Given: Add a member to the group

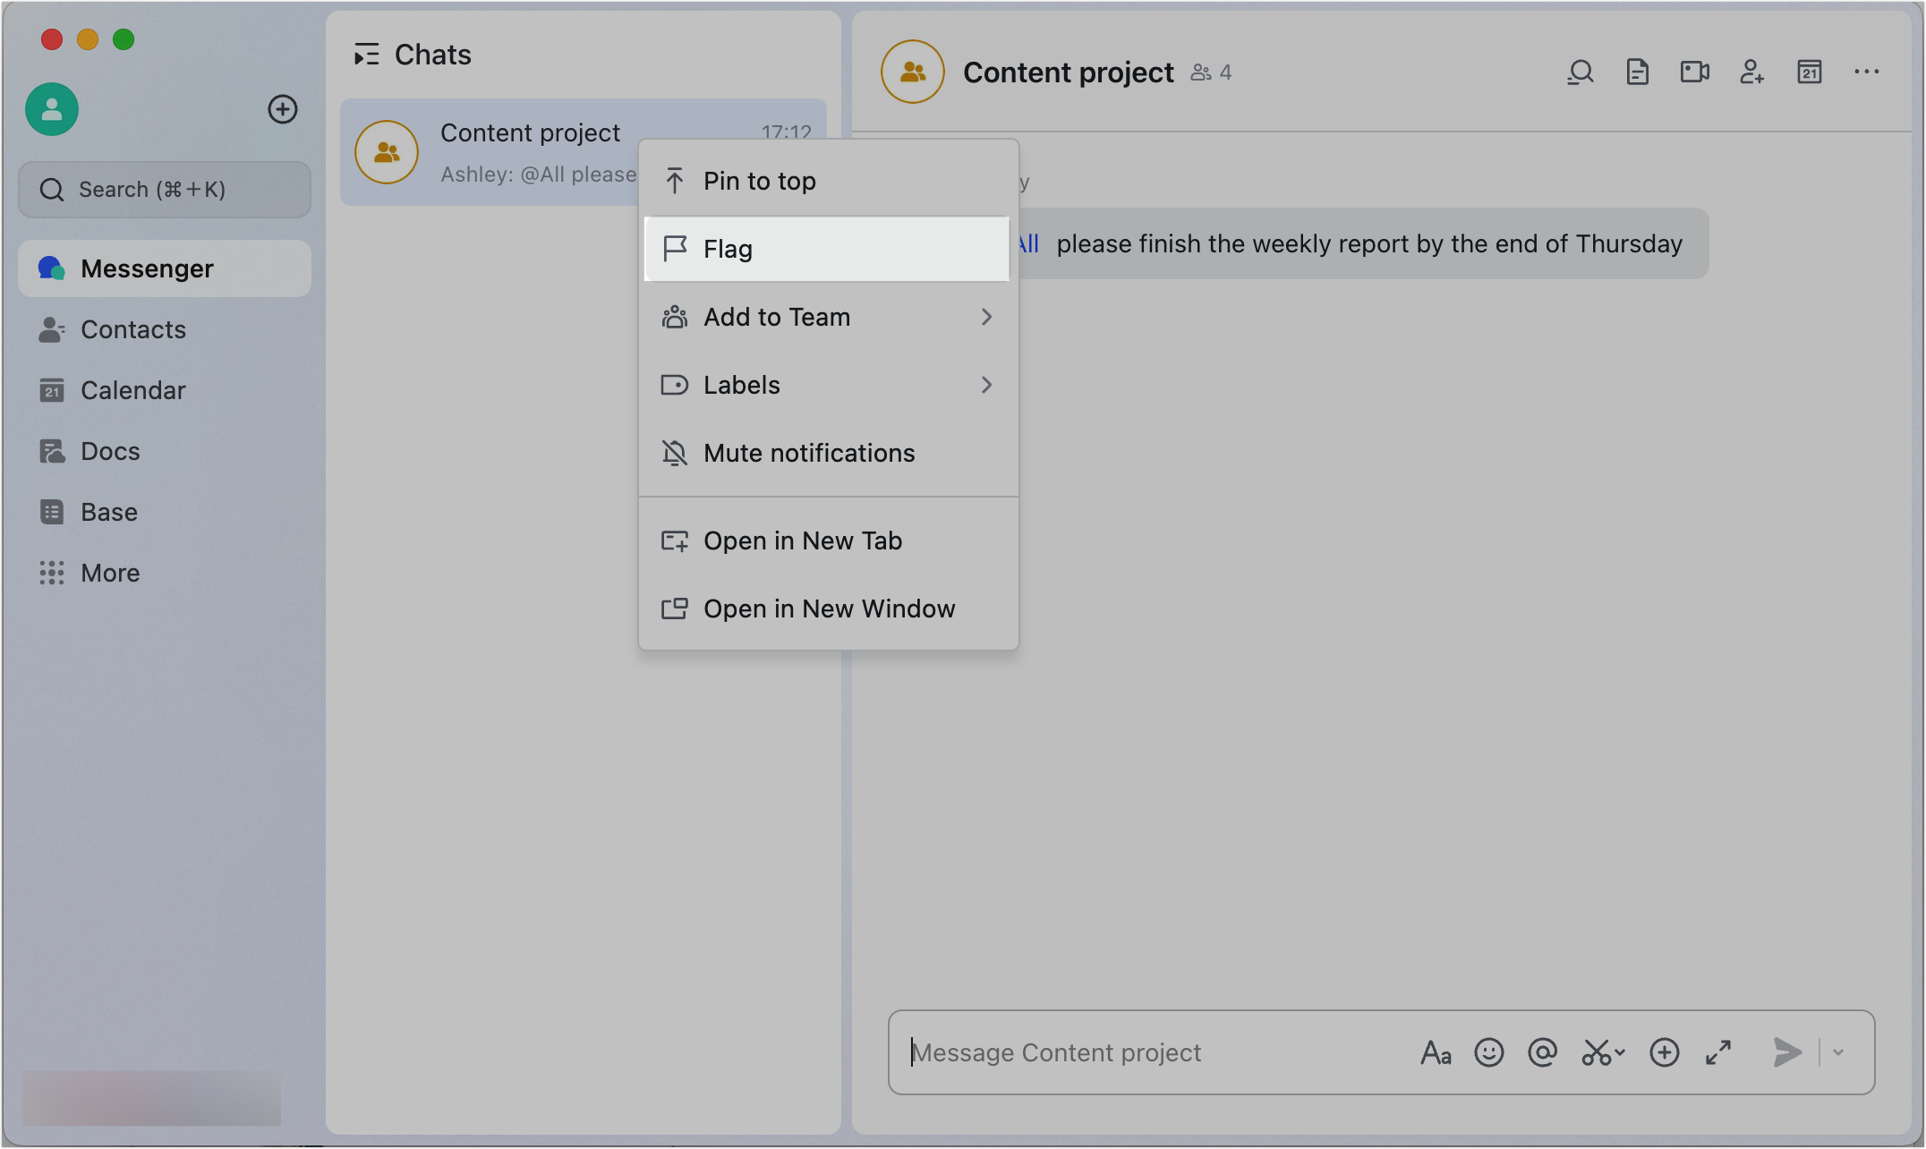Looking at the screenshot, I should click(x=1751, y=72).
